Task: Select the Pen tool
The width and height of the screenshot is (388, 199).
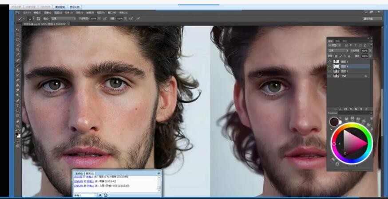Action: pos(18,101)
